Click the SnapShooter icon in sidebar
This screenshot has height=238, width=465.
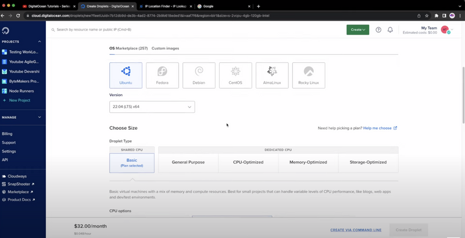coord(4,184)
